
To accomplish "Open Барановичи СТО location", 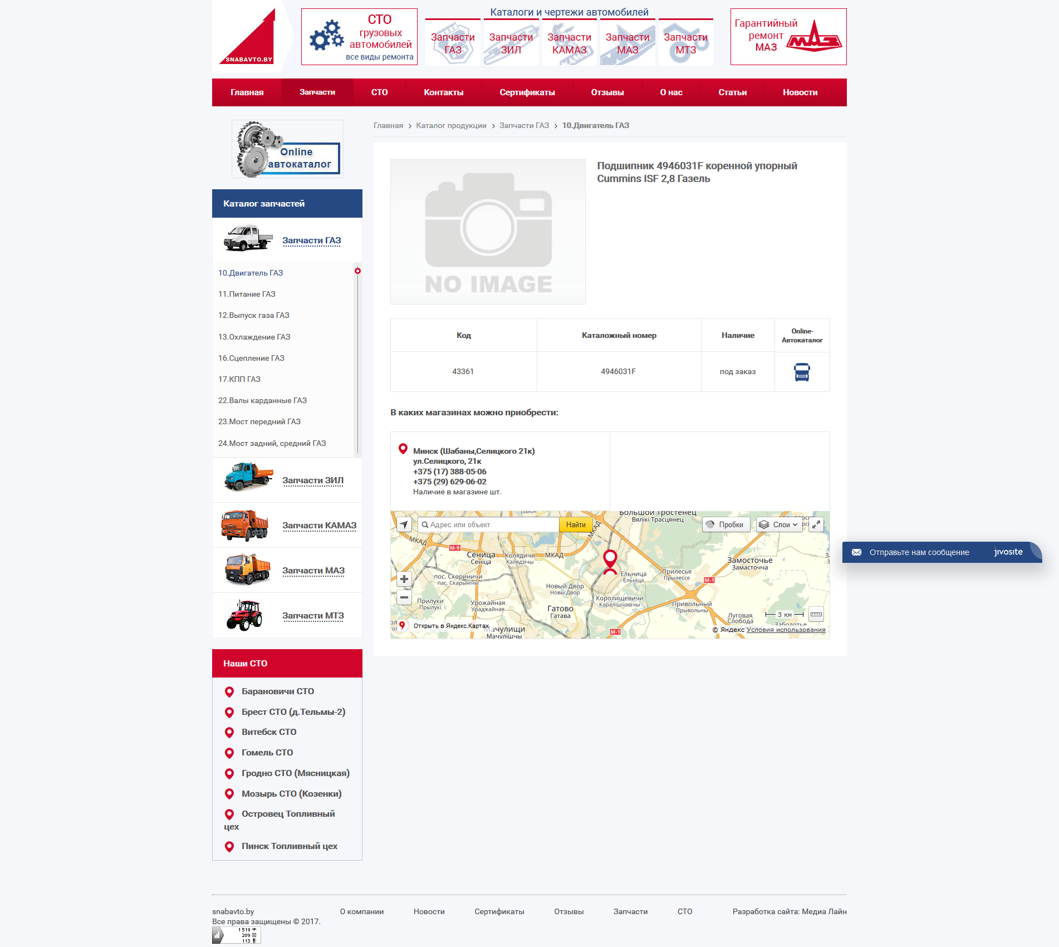I will point(278,691).
